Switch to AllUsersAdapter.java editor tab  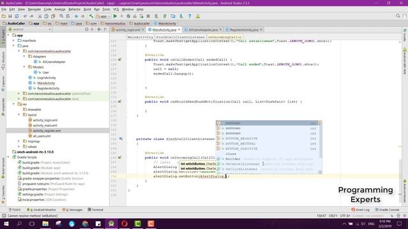203,30
